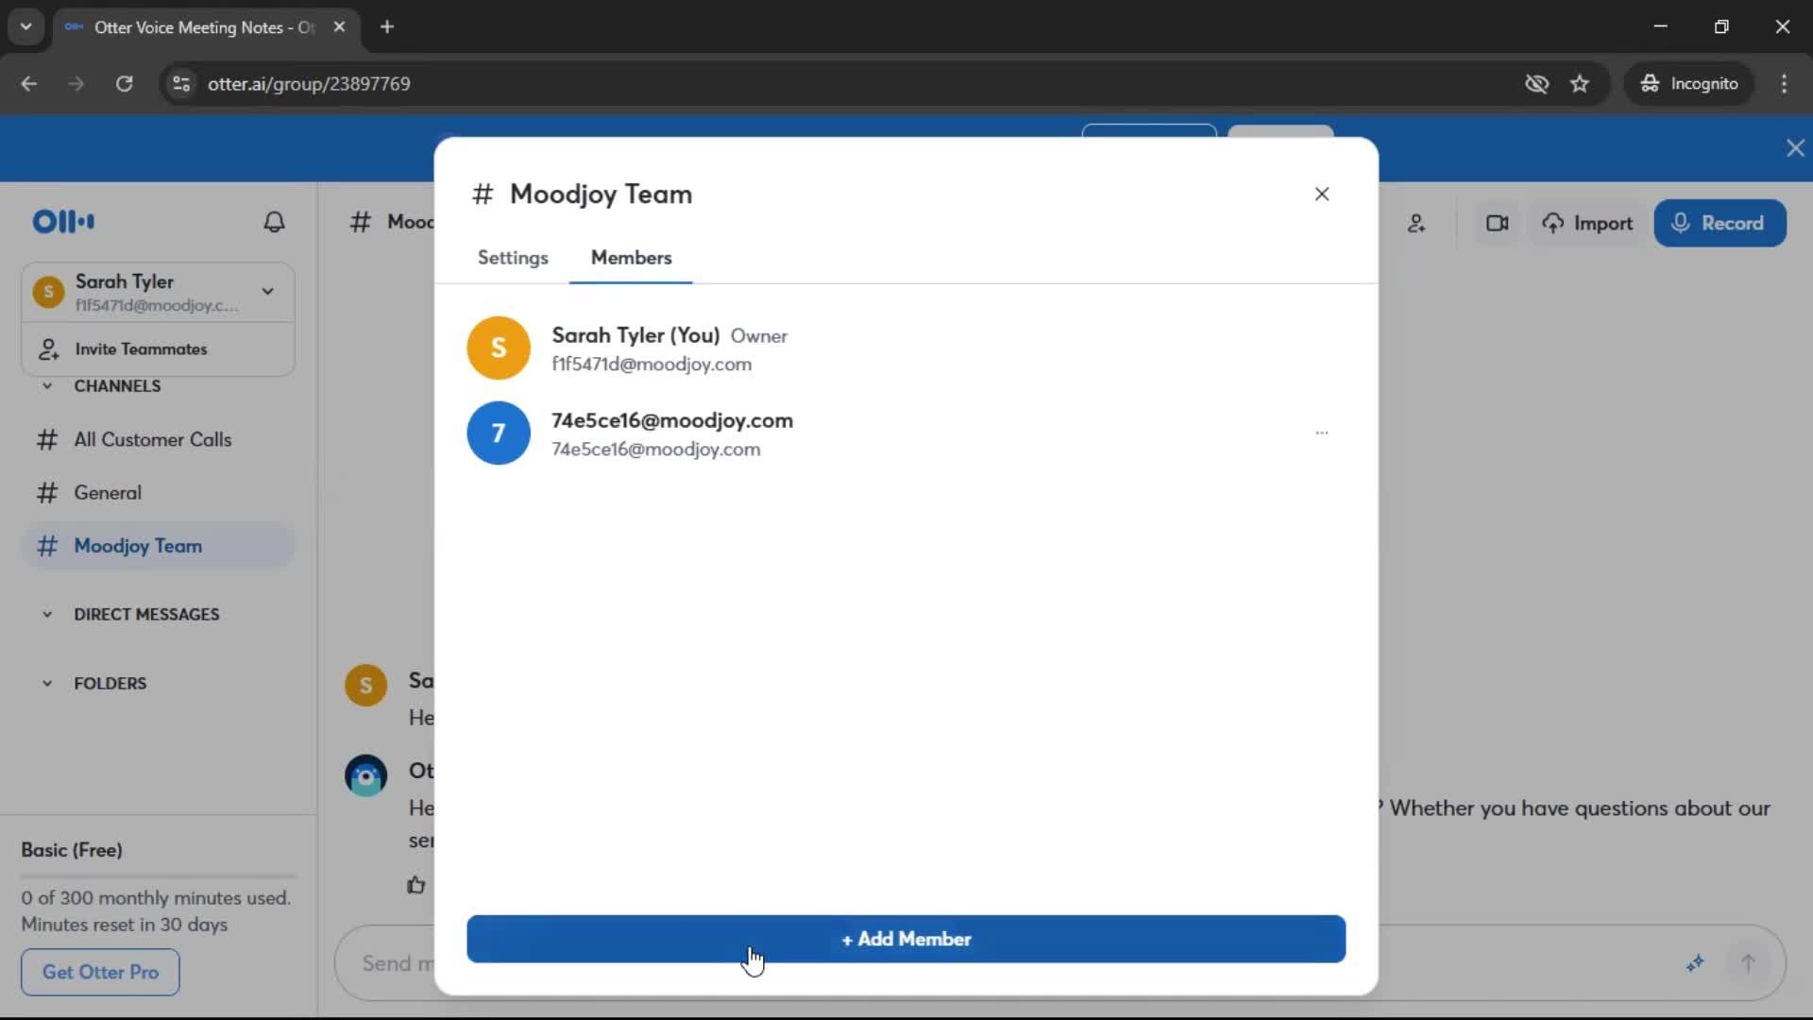Collapse the CHANNELS section
The image size is (1813, 1020).
[47, 386]
